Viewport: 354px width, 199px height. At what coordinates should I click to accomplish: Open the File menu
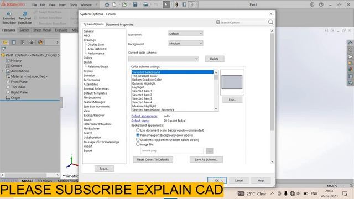[34, 5]
